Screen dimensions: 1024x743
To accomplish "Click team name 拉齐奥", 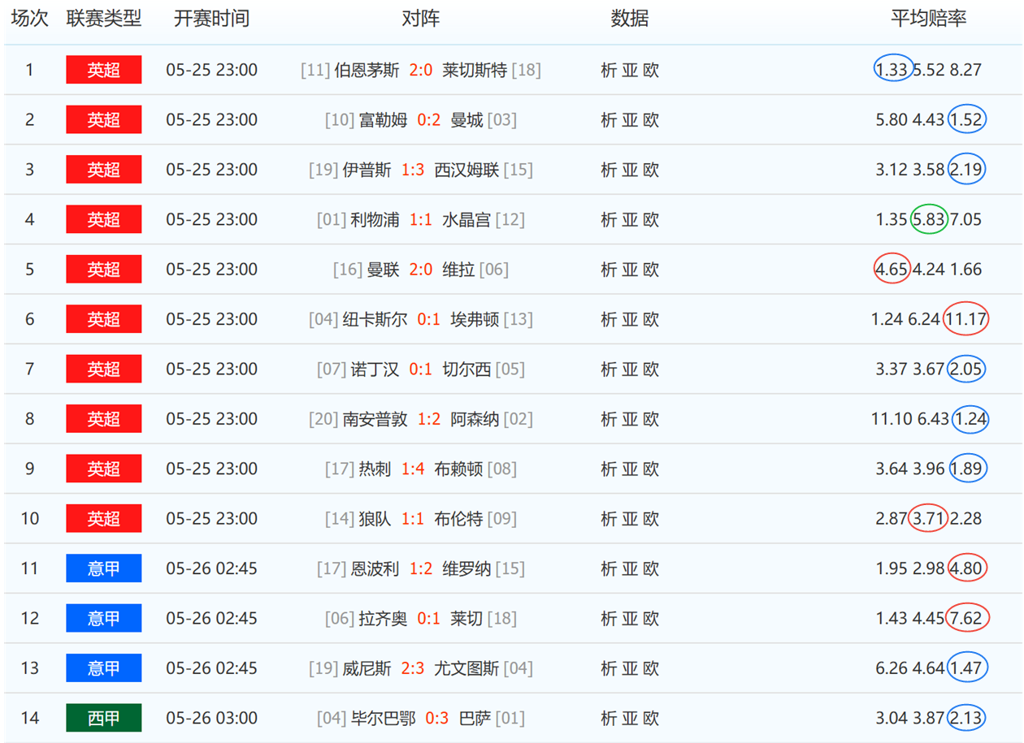I will [383, 618].
